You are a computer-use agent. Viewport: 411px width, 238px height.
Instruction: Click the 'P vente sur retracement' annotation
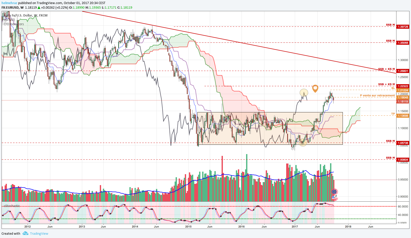[377, 96]
